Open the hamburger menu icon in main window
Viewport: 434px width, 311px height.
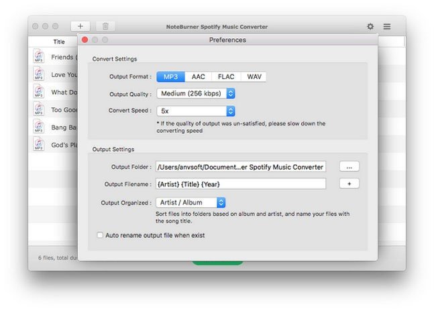coord(387,26)
